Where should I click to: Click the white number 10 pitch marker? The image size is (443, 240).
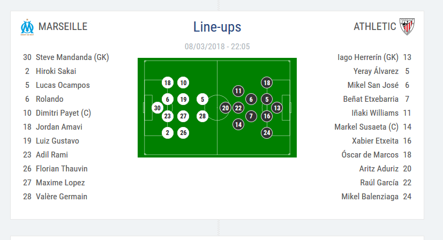coord(183,82)
